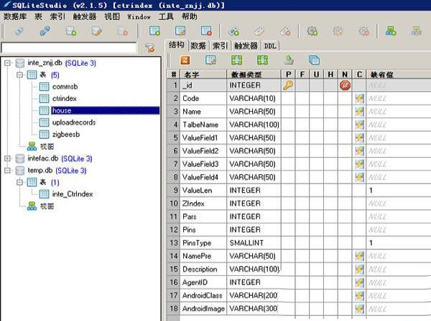This screenshot has height=321, width=431.
Task: Collapse the 表 (5) tables node
Action: click(x=19, y=75)
